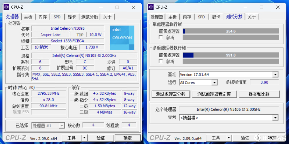289x144 pixels.
Task: Click 工具 button in the benchmark window
Action: pyautogui.click(x=216, y=138)
